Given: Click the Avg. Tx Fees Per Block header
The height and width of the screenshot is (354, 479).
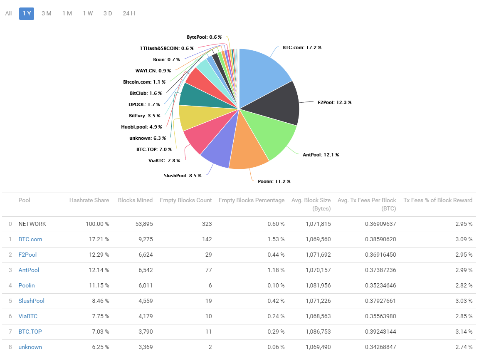Looking at the screenshot, I should (367, 204).
